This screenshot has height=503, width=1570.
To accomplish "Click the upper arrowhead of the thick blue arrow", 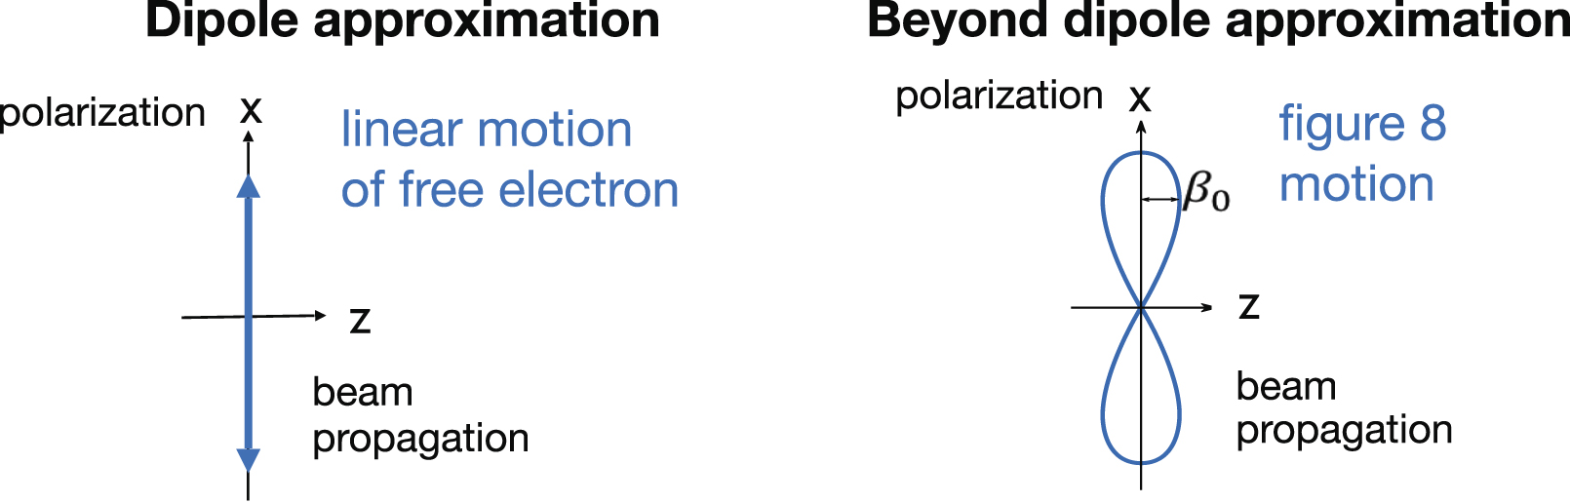I will click(249, 186).
